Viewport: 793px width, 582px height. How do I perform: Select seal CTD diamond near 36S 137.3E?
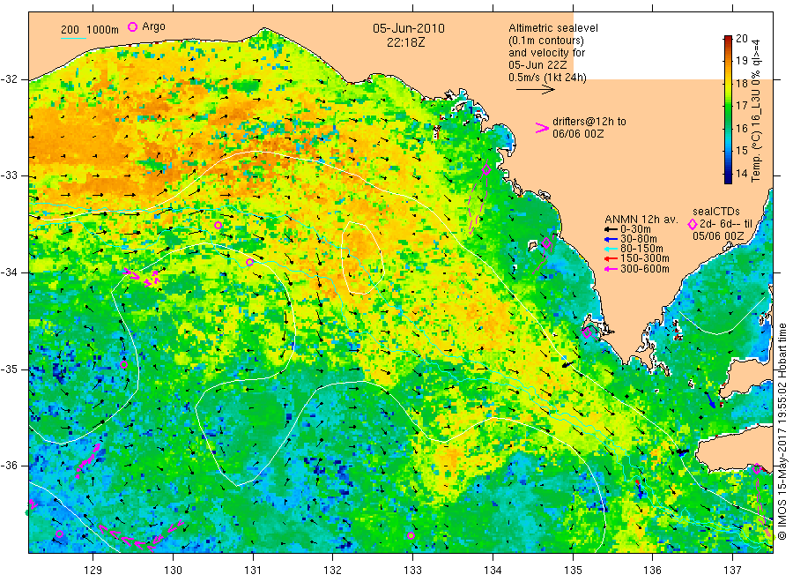tap(757, 468)
